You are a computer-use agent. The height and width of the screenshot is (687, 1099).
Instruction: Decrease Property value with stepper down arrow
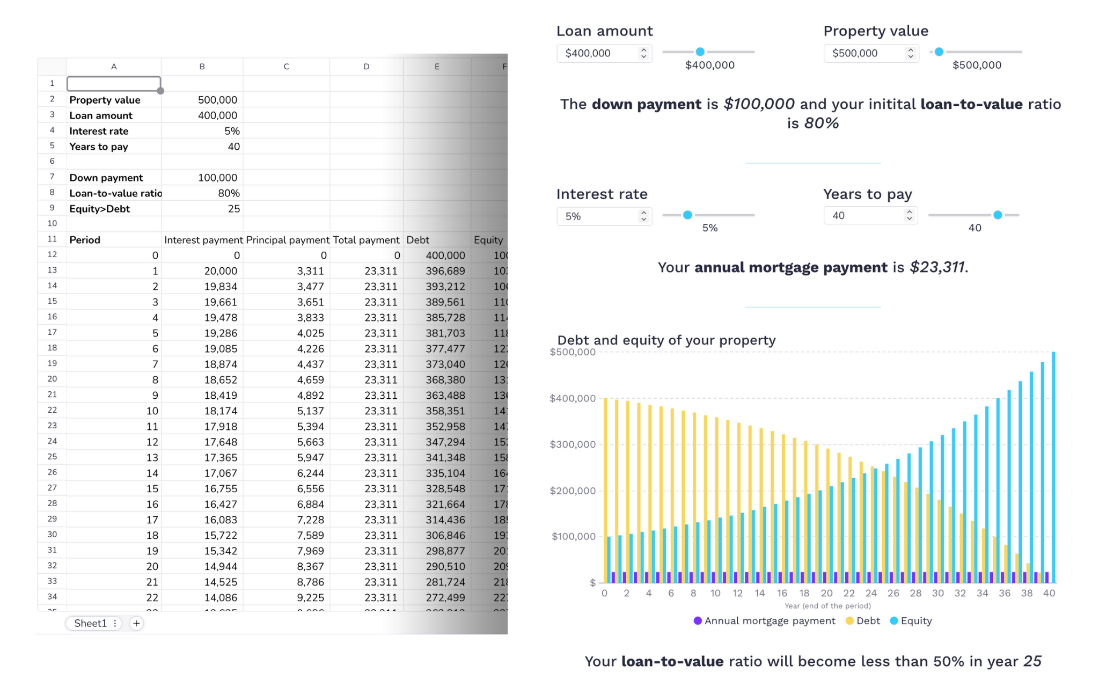coord(910,56)
